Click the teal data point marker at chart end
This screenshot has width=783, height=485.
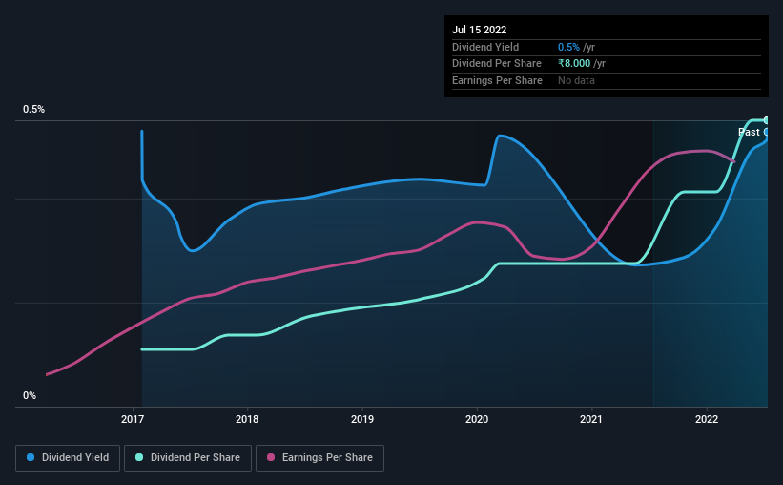pos(766,120)
